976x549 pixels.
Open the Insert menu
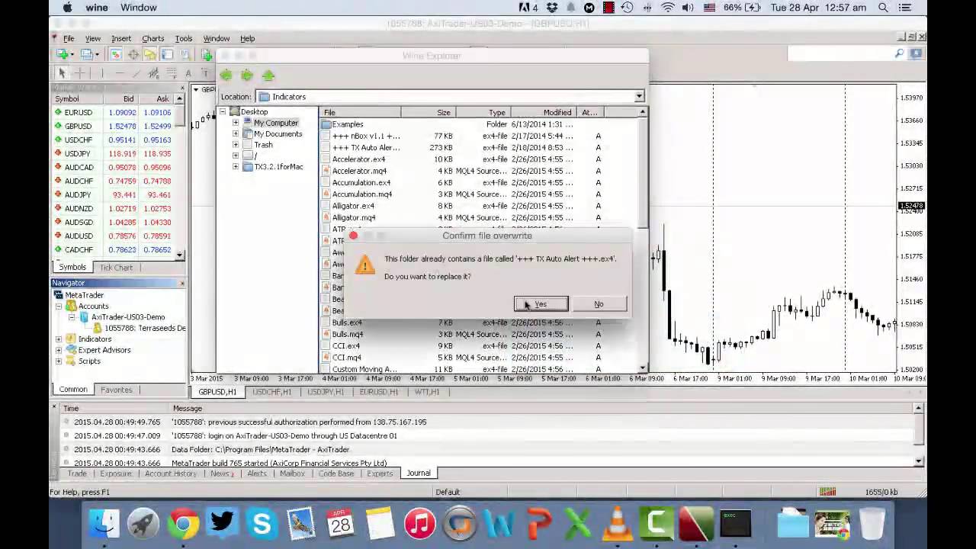(x=121, y=38)
